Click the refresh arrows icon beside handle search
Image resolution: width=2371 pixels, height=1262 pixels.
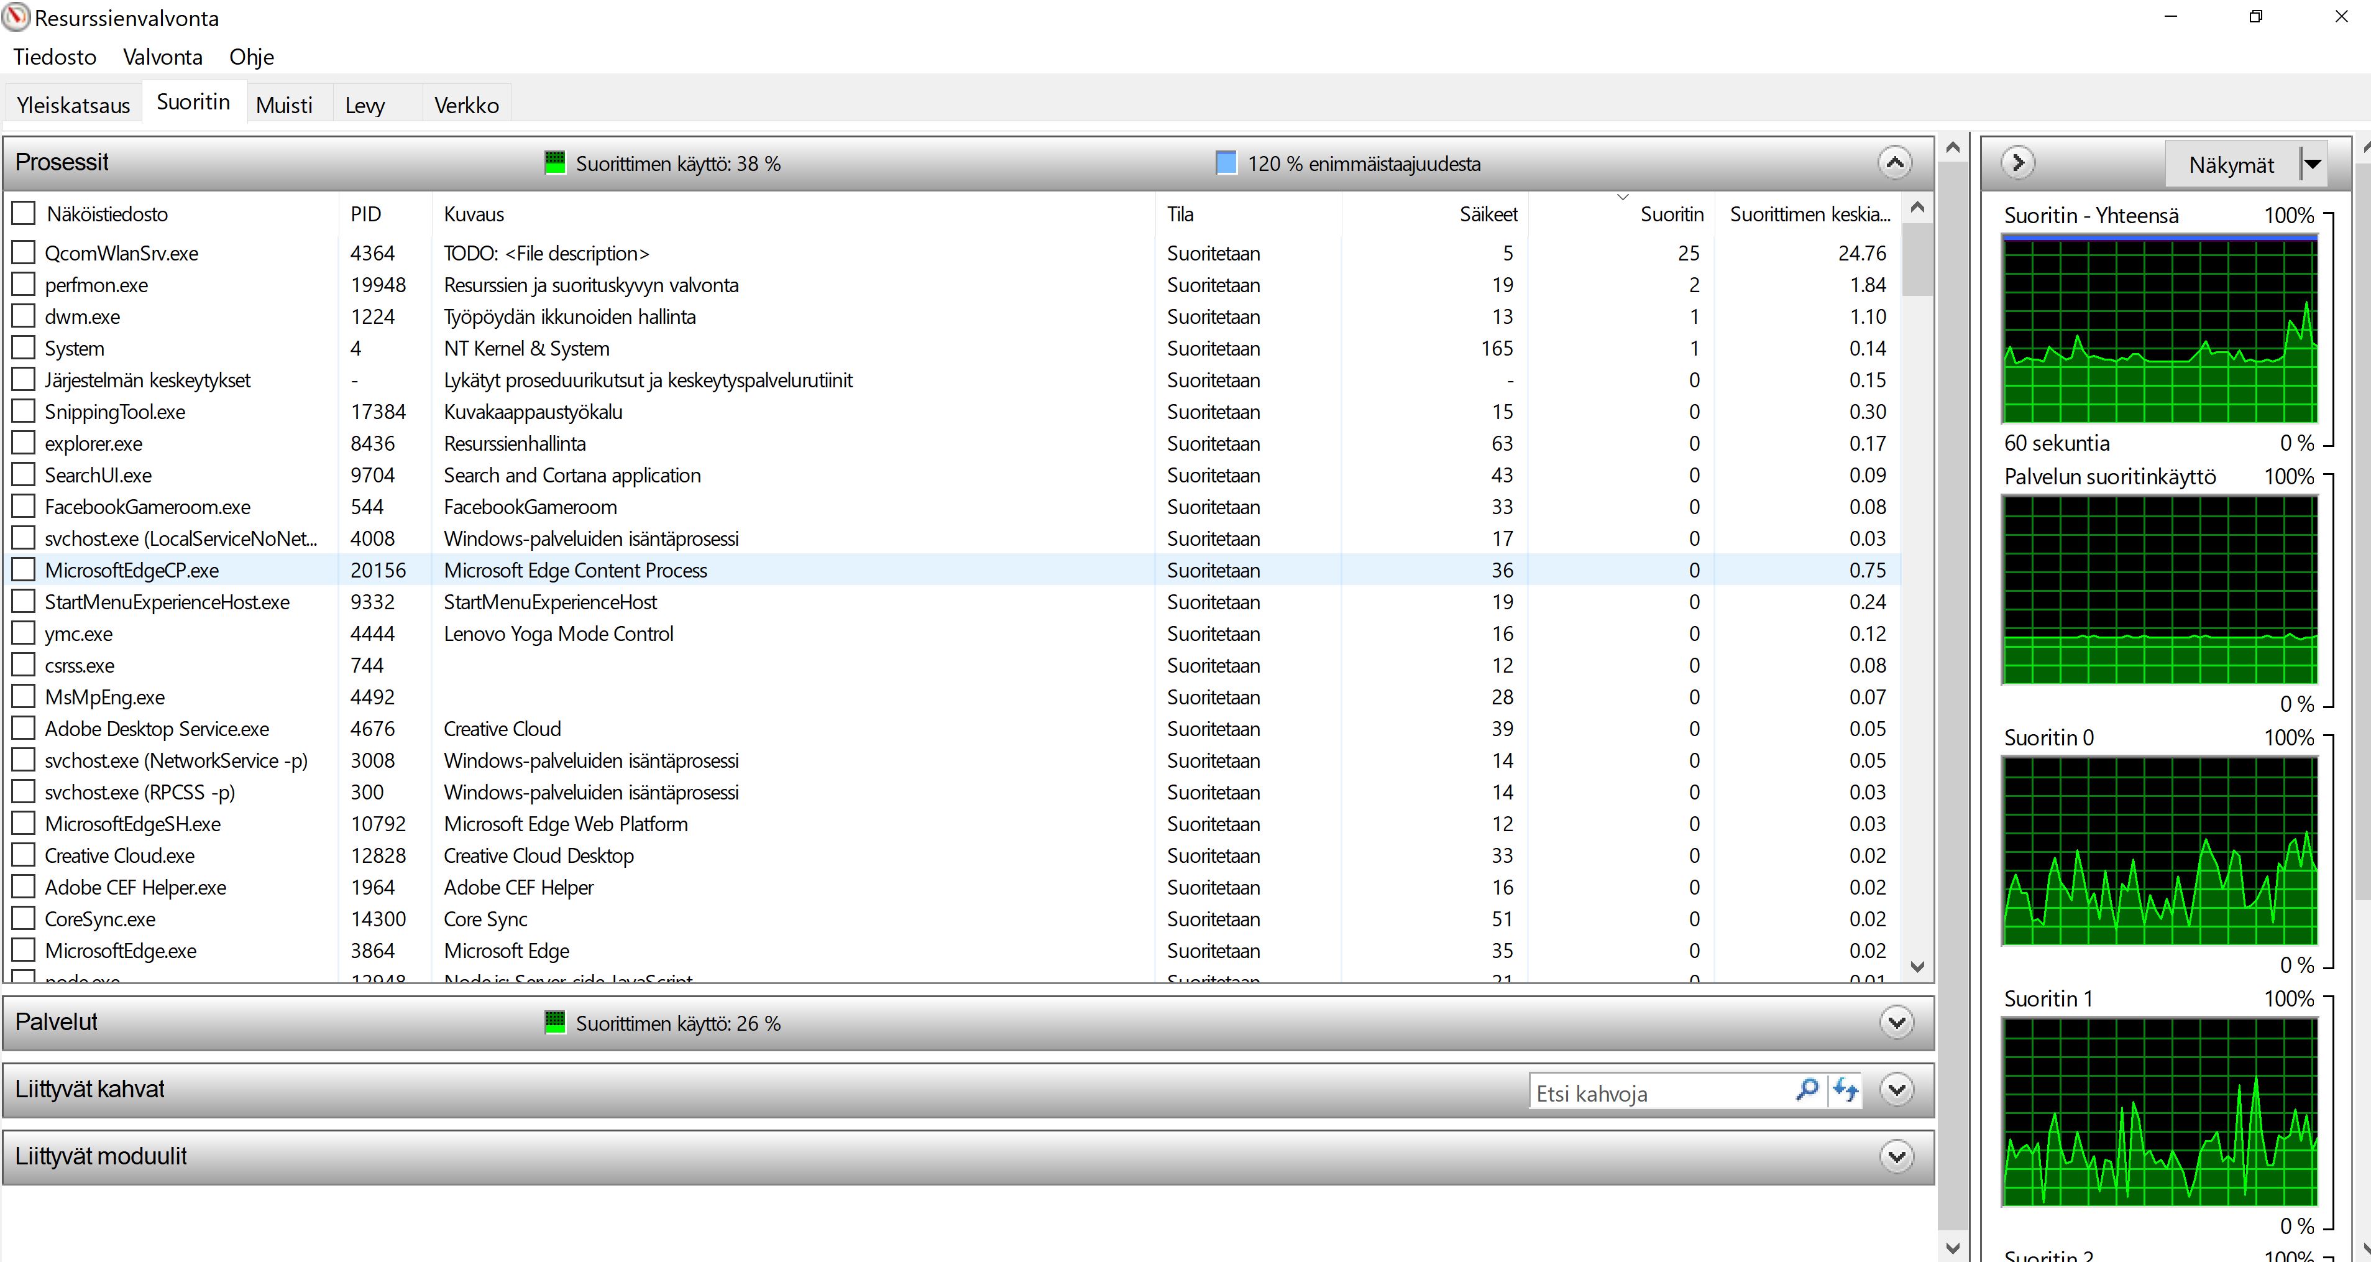click(x=1845, y=1090)
